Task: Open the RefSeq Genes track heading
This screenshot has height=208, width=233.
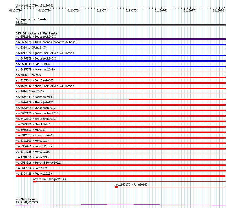Action: coord(26,199)
